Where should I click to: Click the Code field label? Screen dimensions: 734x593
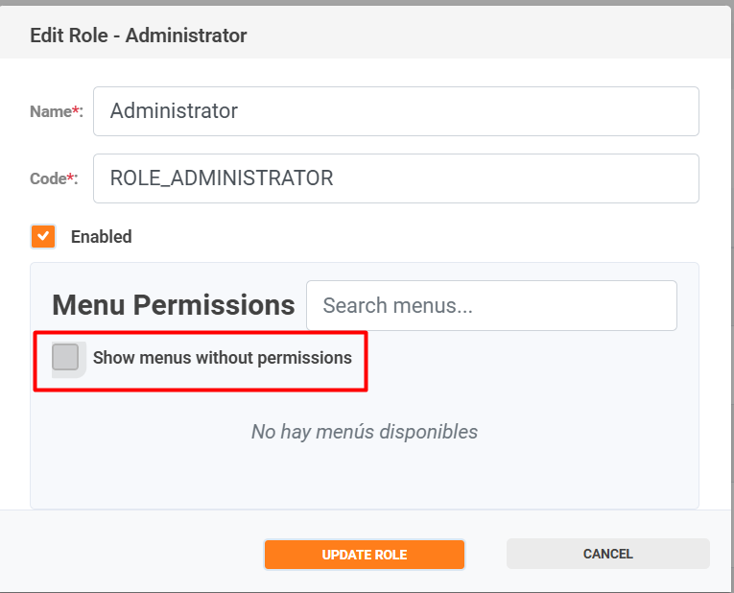[x=48, y=178]
